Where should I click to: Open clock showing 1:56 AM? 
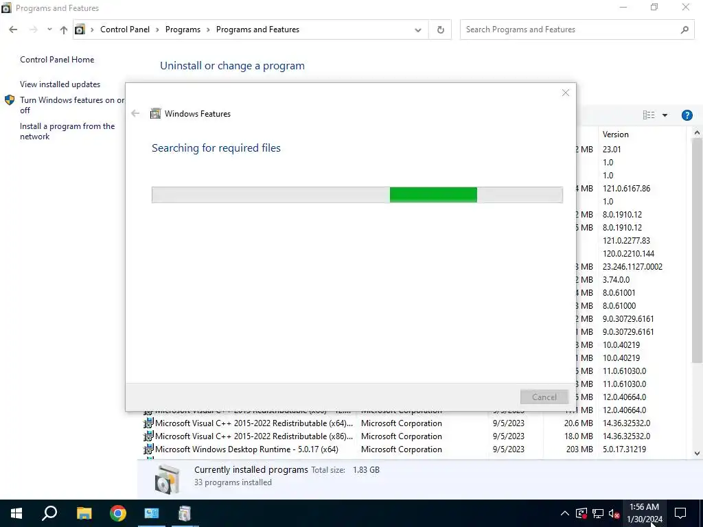coord(644,513)
